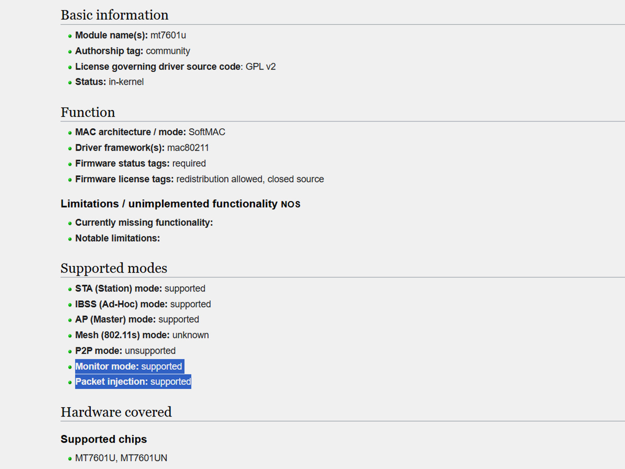Click the Authorship tag community line
Viewport: 625px width, 469px height.
pyautogui.click(x=132, y=51)
